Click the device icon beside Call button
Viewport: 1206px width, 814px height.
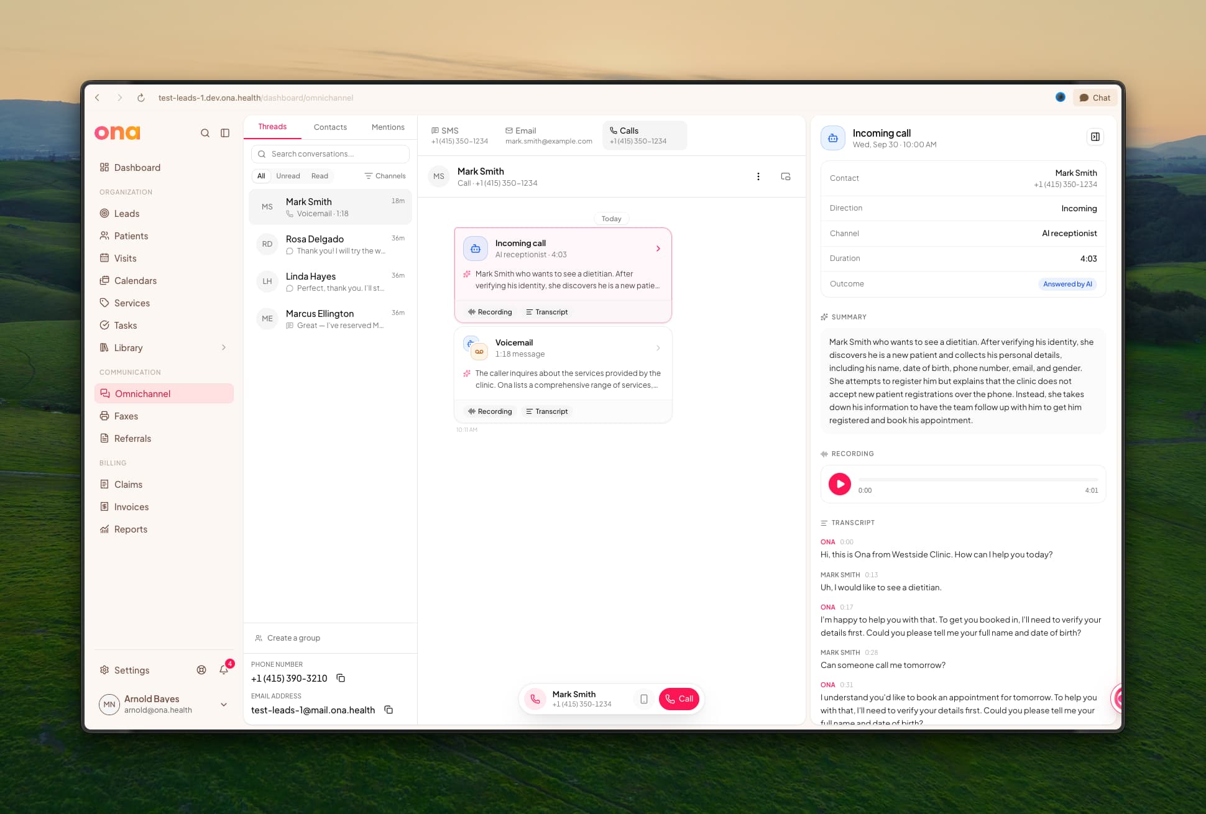pos(644,699)
